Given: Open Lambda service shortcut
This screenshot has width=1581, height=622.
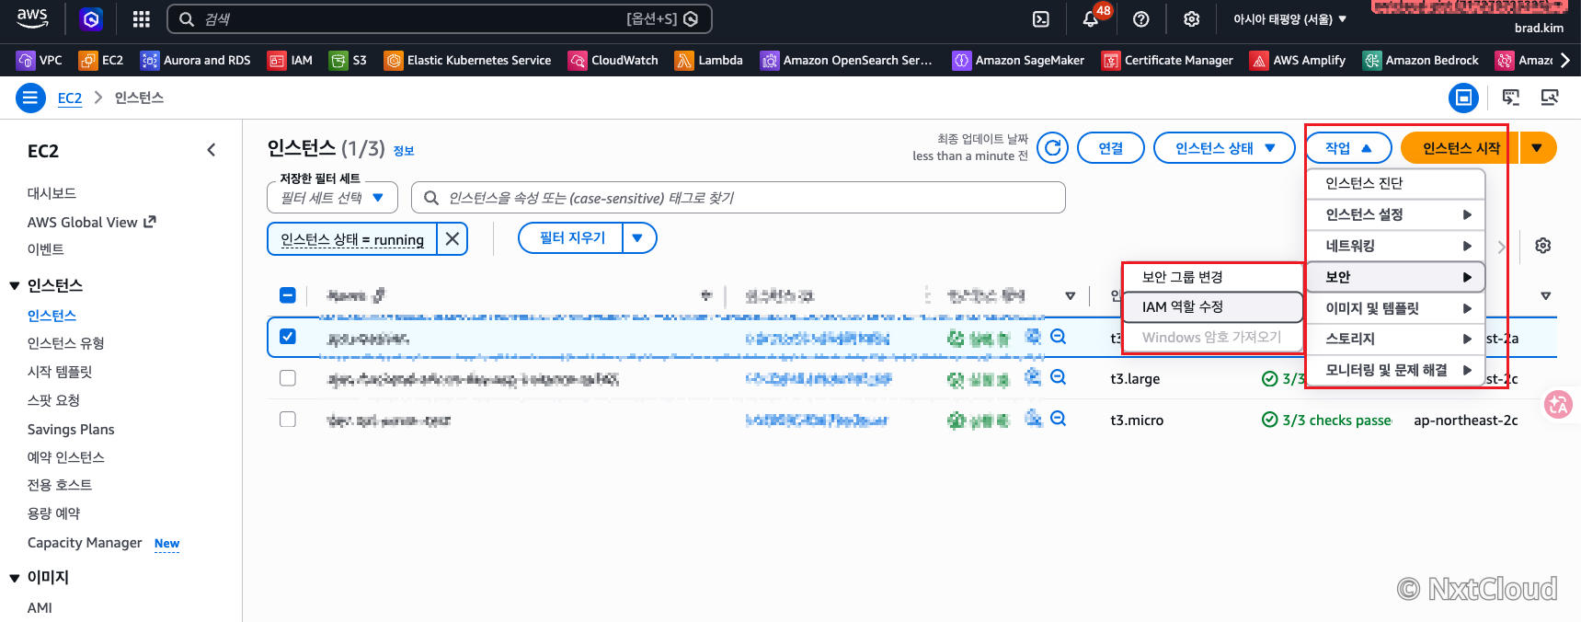Looking at the screenshot, I should tap(709, 60).
